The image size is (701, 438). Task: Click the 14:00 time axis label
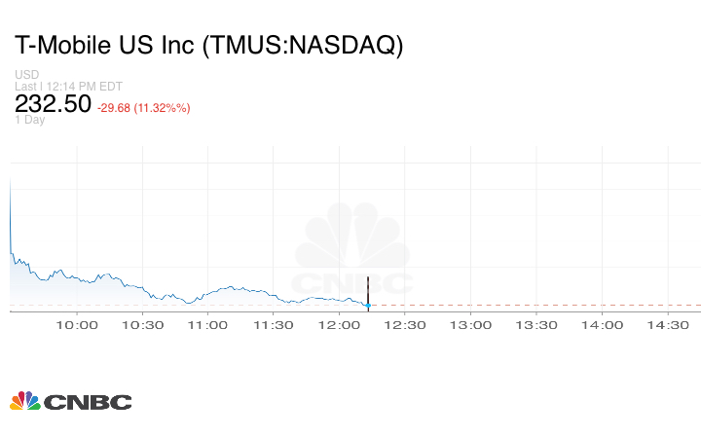(x=602, y=325)
